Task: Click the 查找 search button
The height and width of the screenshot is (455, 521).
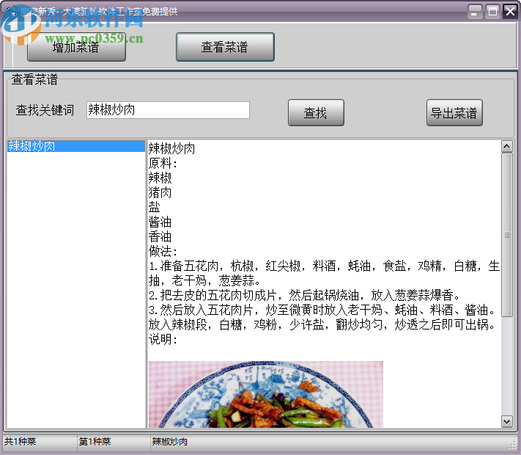Action: tap(316, 113)
